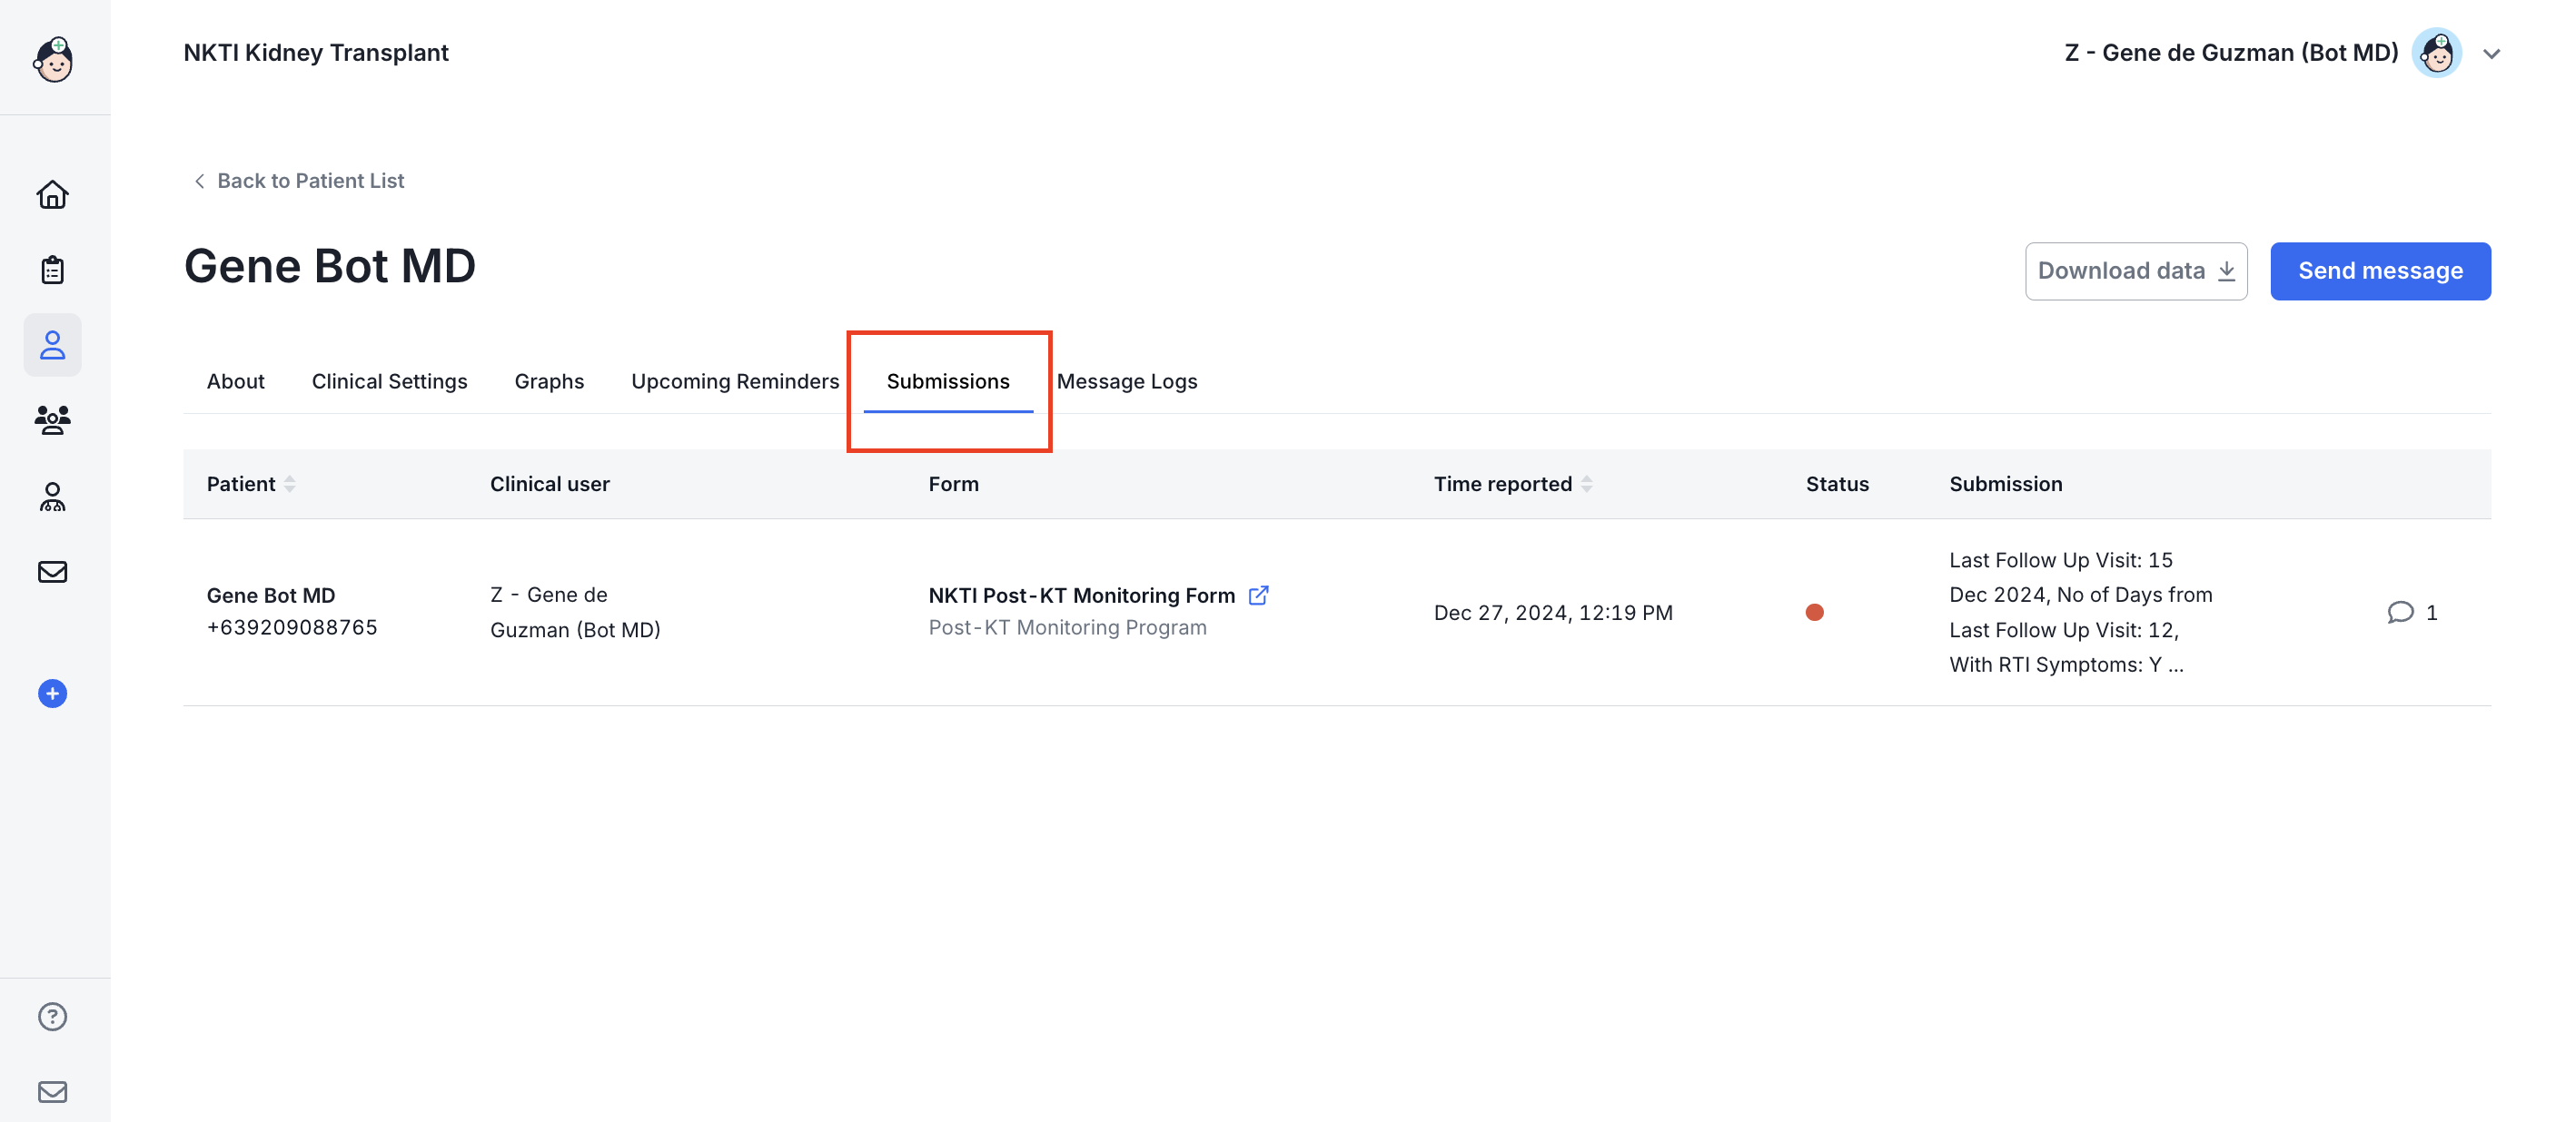Image resolution: width=2576 pixels, height=1122 pixels.
Task: Open NKTI Post-KT Monitoring Form via external link icon
Action: click(x=1259, y=594)
